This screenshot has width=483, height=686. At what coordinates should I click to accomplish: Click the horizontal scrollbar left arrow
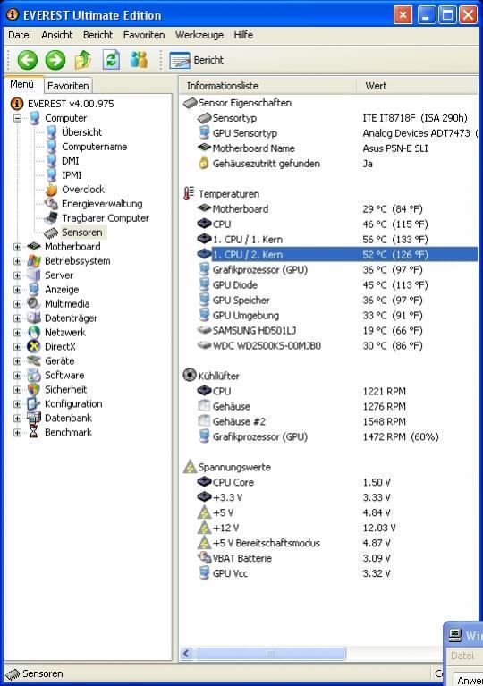(187, 654)
